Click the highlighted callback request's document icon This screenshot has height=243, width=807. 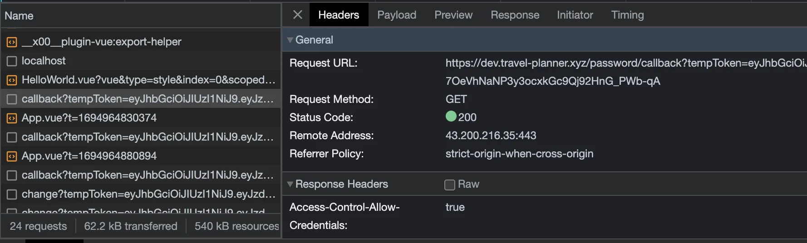pyautogui.click(x=12, y=99)
